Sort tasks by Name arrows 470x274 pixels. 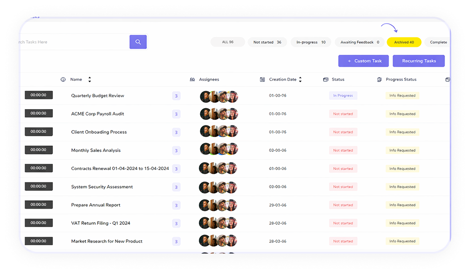89,79
